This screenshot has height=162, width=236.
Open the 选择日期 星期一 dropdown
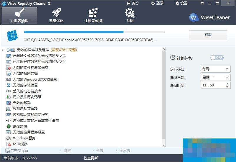click(x=215, y=77)
